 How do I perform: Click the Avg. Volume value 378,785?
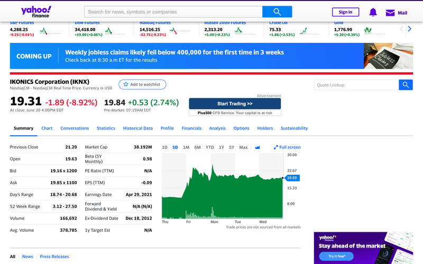click(68, 230)
